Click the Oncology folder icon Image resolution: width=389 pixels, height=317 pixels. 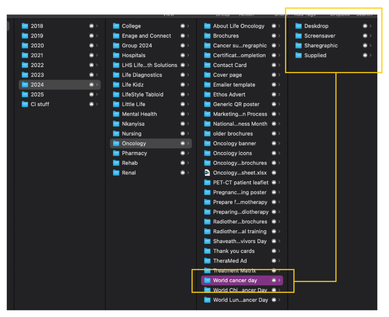click(x=116, y=144)
